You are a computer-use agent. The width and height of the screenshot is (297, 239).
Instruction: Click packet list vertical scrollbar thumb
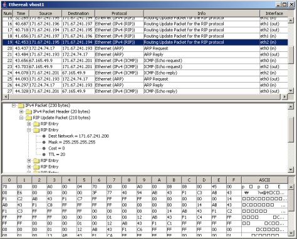291,55
